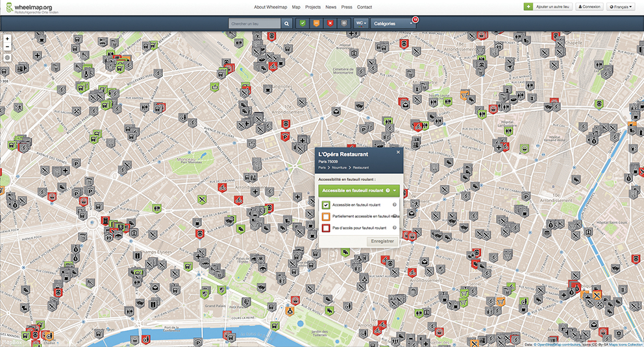644x347 pixels.
Task: Open the Catégories dropdown
Action: 393,23
